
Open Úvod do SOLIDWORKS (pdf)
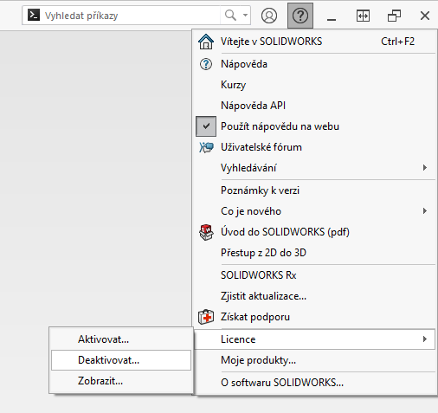tap(315, 232)
